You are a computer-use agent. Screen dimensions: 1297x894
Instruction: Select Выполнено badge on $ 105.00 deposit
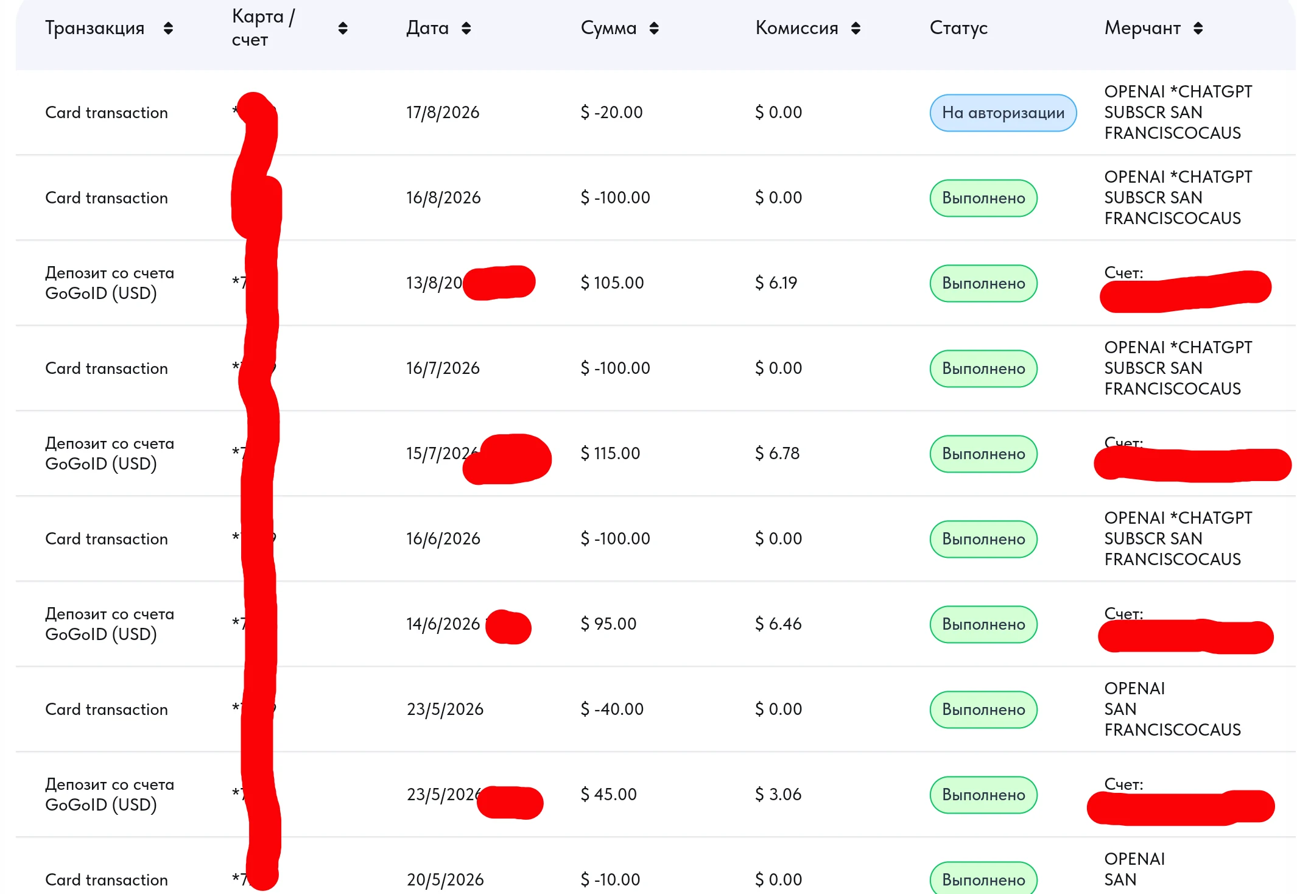[983, 283]
